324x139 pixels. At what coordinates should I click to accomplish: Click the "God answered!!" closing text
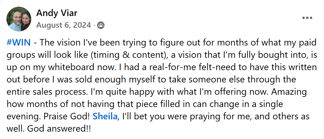59,129
